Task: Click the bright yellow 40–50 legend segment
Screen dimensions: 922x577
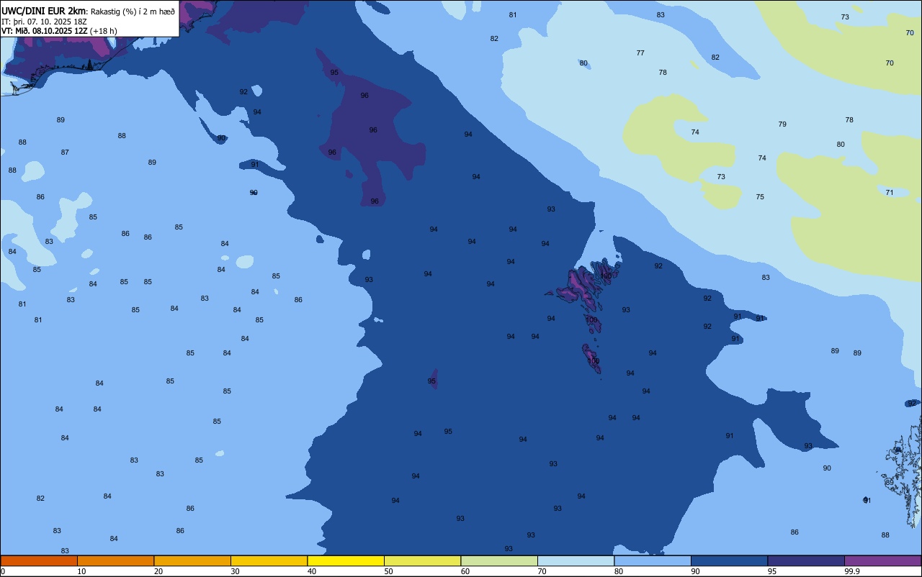Action: coord(346,560)
